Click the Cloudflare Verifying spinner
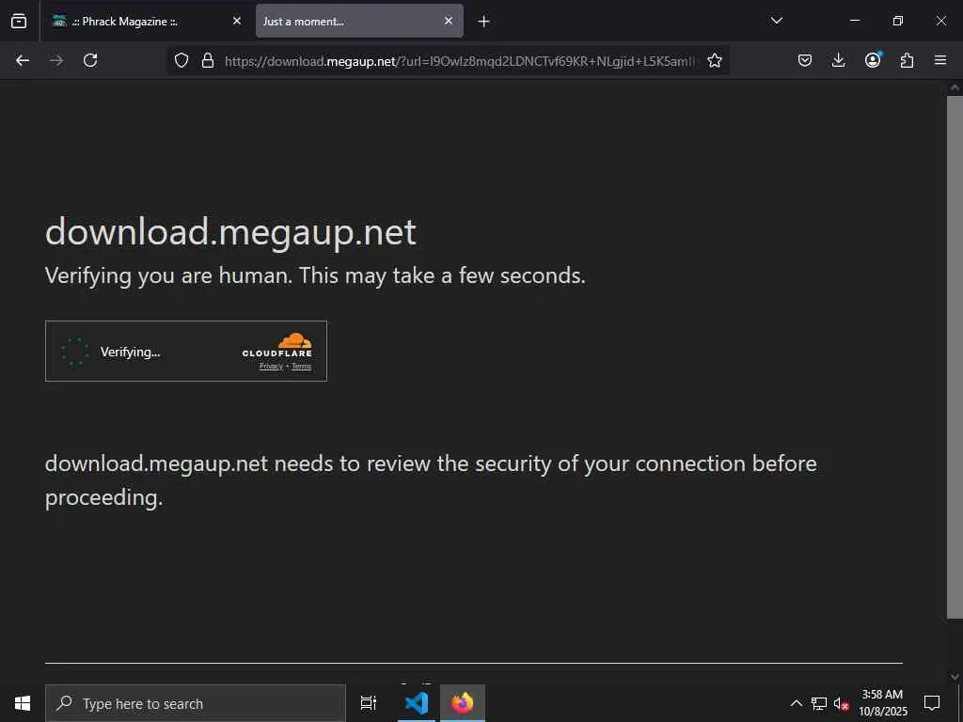The width and height of the screenshot is (963, 722). tap(75, 352)
